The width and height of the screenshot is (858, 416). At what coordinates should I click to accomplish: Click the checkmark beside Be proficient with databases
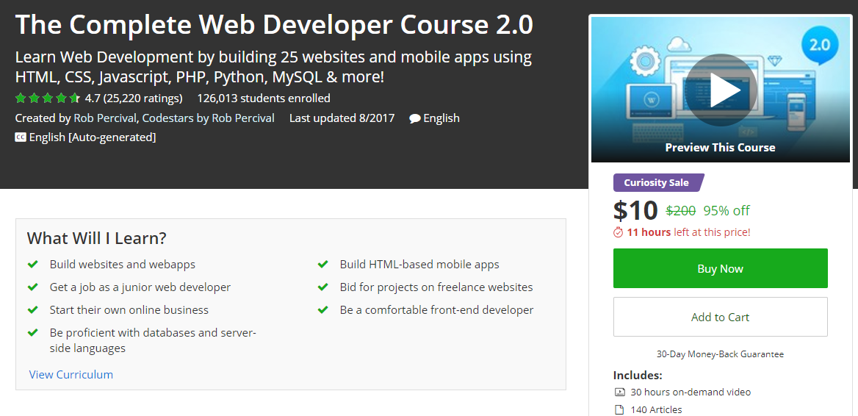[33, 332]
